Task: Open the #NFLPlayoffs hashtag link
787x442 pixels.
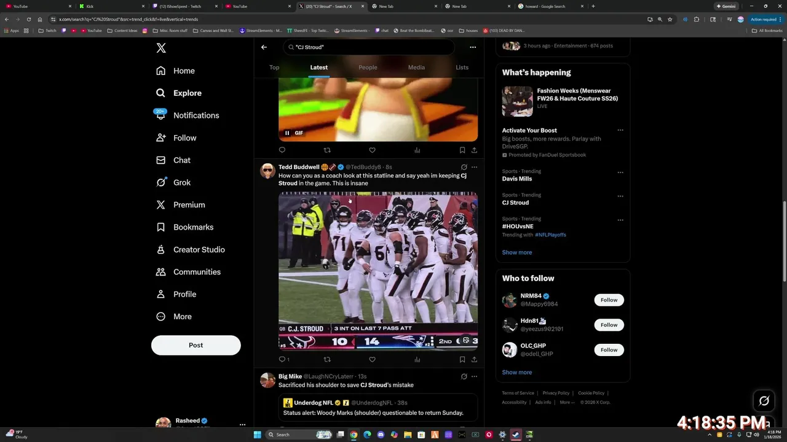Action: [x=550, y=235]
